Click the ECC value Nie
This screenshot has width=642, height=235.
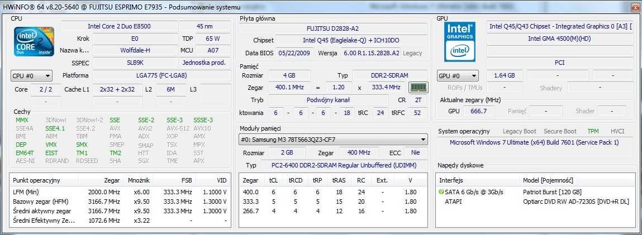[x=416, y=153]
